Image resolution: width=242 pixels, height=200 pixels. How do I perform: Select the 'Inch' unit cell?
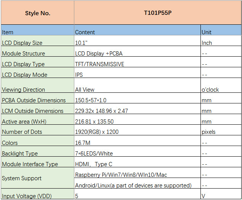coord(207,43)
